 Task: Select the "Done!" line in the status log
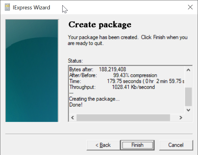click(x=76, y=105)
